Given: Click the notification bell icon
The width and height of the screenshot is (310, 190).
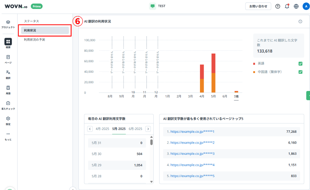Looking at the screenshot, I should pyautogui.click(x=287, y=6).
